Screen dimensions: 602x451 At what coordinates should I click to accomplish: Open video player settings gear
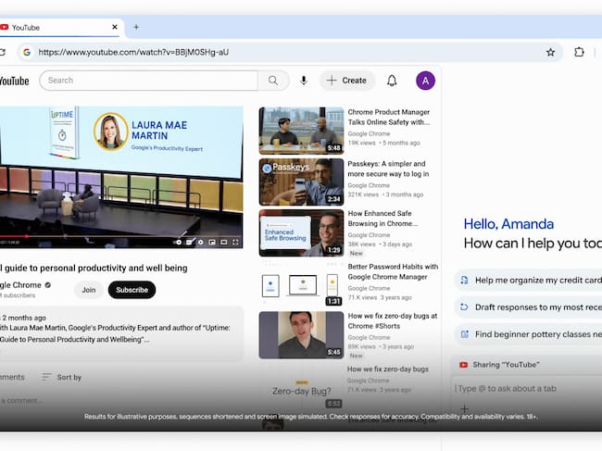tap(200, 243)
